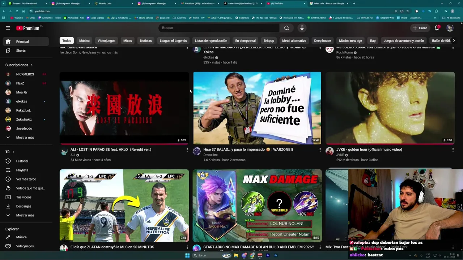Select the Música filter chip
This screenshot has width=463, height=260.
84,41
